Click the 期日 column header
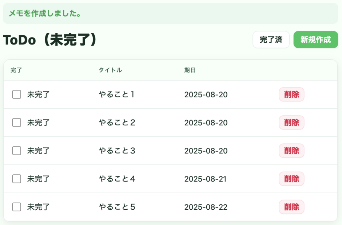Screen dimensions: 342x225 click(190, 70)
